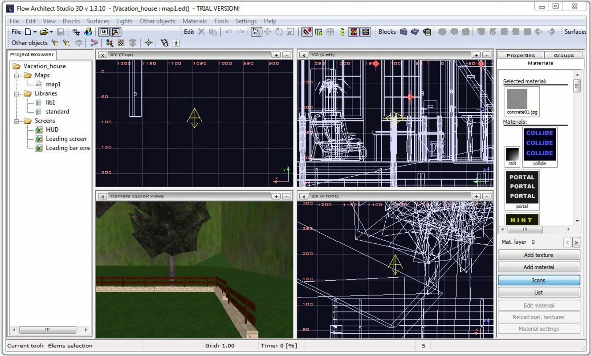Click the first block shape icon in Blocks toolbar

[x=404, y=32]
